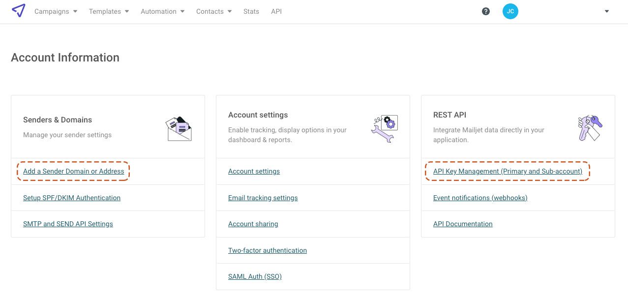Open SMTP and SEND API Settings
Viewport: 628px width, 299px height.
point(68,224)
